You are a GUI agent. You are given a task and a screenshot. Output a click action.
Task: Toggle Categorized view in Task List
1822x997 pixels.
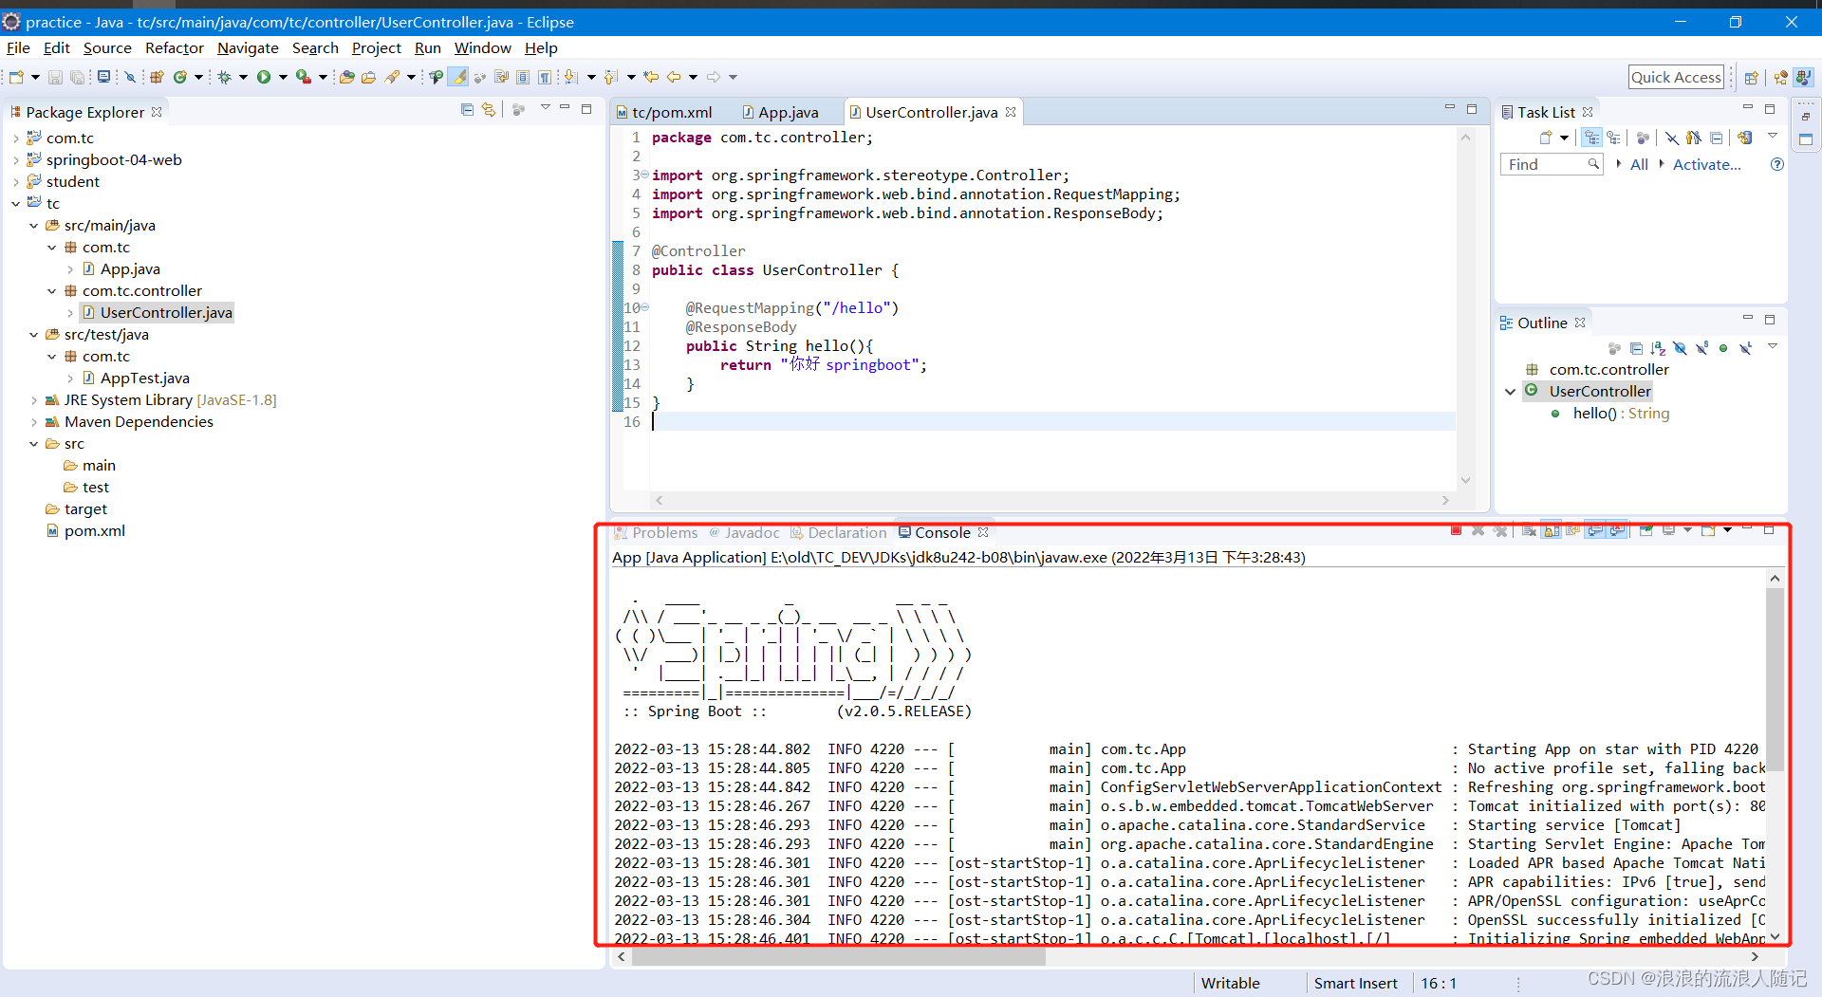[1591, 138]
